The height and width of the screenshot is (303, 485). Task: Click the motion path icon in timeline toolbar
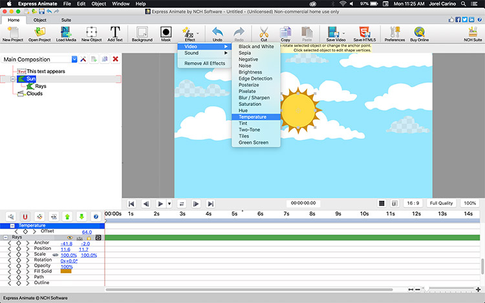coord(39,216)
